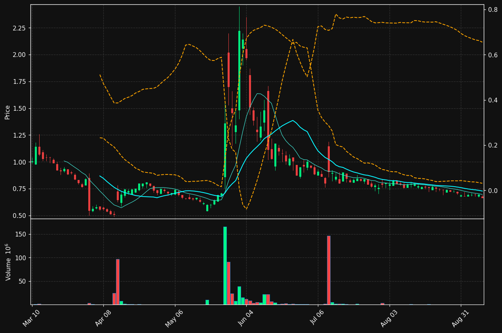Click the 0.8 right axis tick
Image resolution: width=502 pixels, height=333 pixels.
pos(492,9)
